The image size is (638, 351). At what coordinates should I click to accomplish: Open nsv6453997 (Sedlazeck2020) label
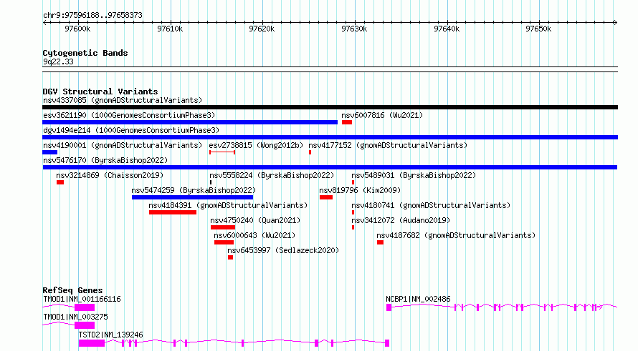pos(283,250)
